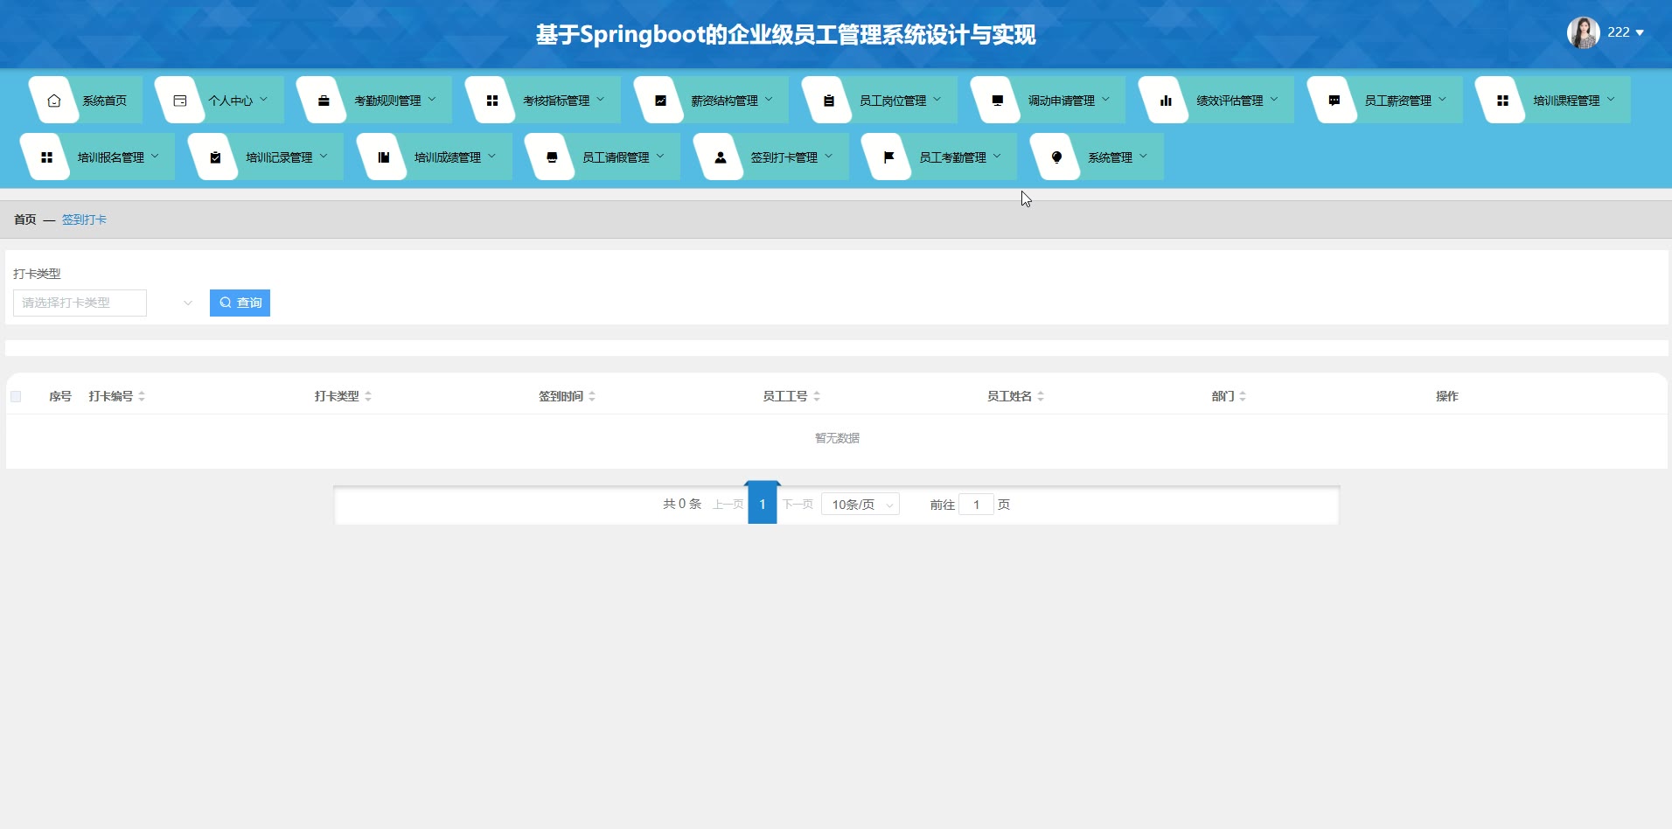Open the 打卡类型 select dropdown
Image resolution: width=1672 pixels, height=829 pixels.
click(104, 303)
